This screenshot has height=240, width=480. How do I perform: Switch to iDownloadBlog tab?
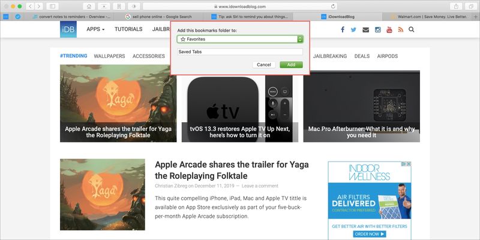(x=338, y=17)
